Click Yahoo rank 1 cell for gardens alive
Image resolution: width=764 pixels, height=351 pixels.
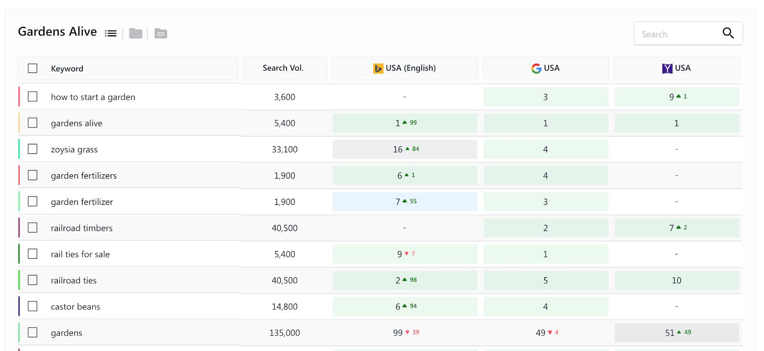tap(677, 123)
